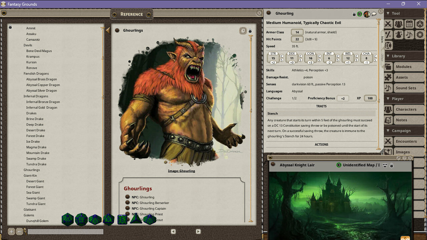Screen dimensions: 427x240
Task: Collapse the Tool section header
Action: click(387, 13)
